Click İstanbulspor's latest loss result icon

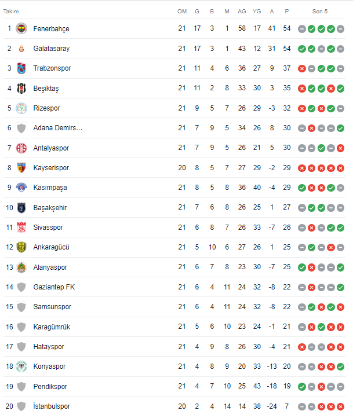(341, 406)
